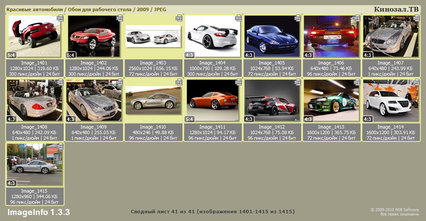Click the JPG icon on Image_1410 thumbnail
Viewport: 426px width, 221px height.
[179, 82]
